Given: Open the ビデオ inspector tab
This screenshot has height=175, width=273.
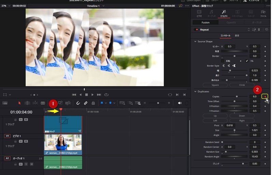Looking at the screenshot, I should click(199, 13).
